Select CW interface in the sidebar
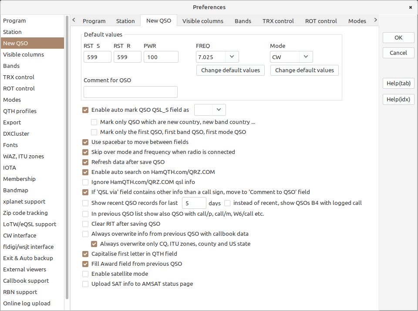The height and width of the screenshot is (311, 418). pos(32,236)
